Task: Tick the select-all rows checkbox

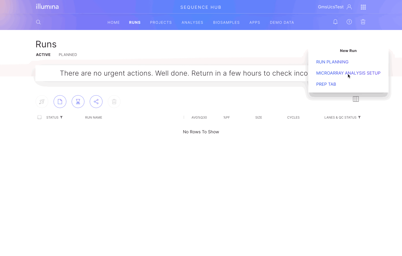Action: click(39, 117)
